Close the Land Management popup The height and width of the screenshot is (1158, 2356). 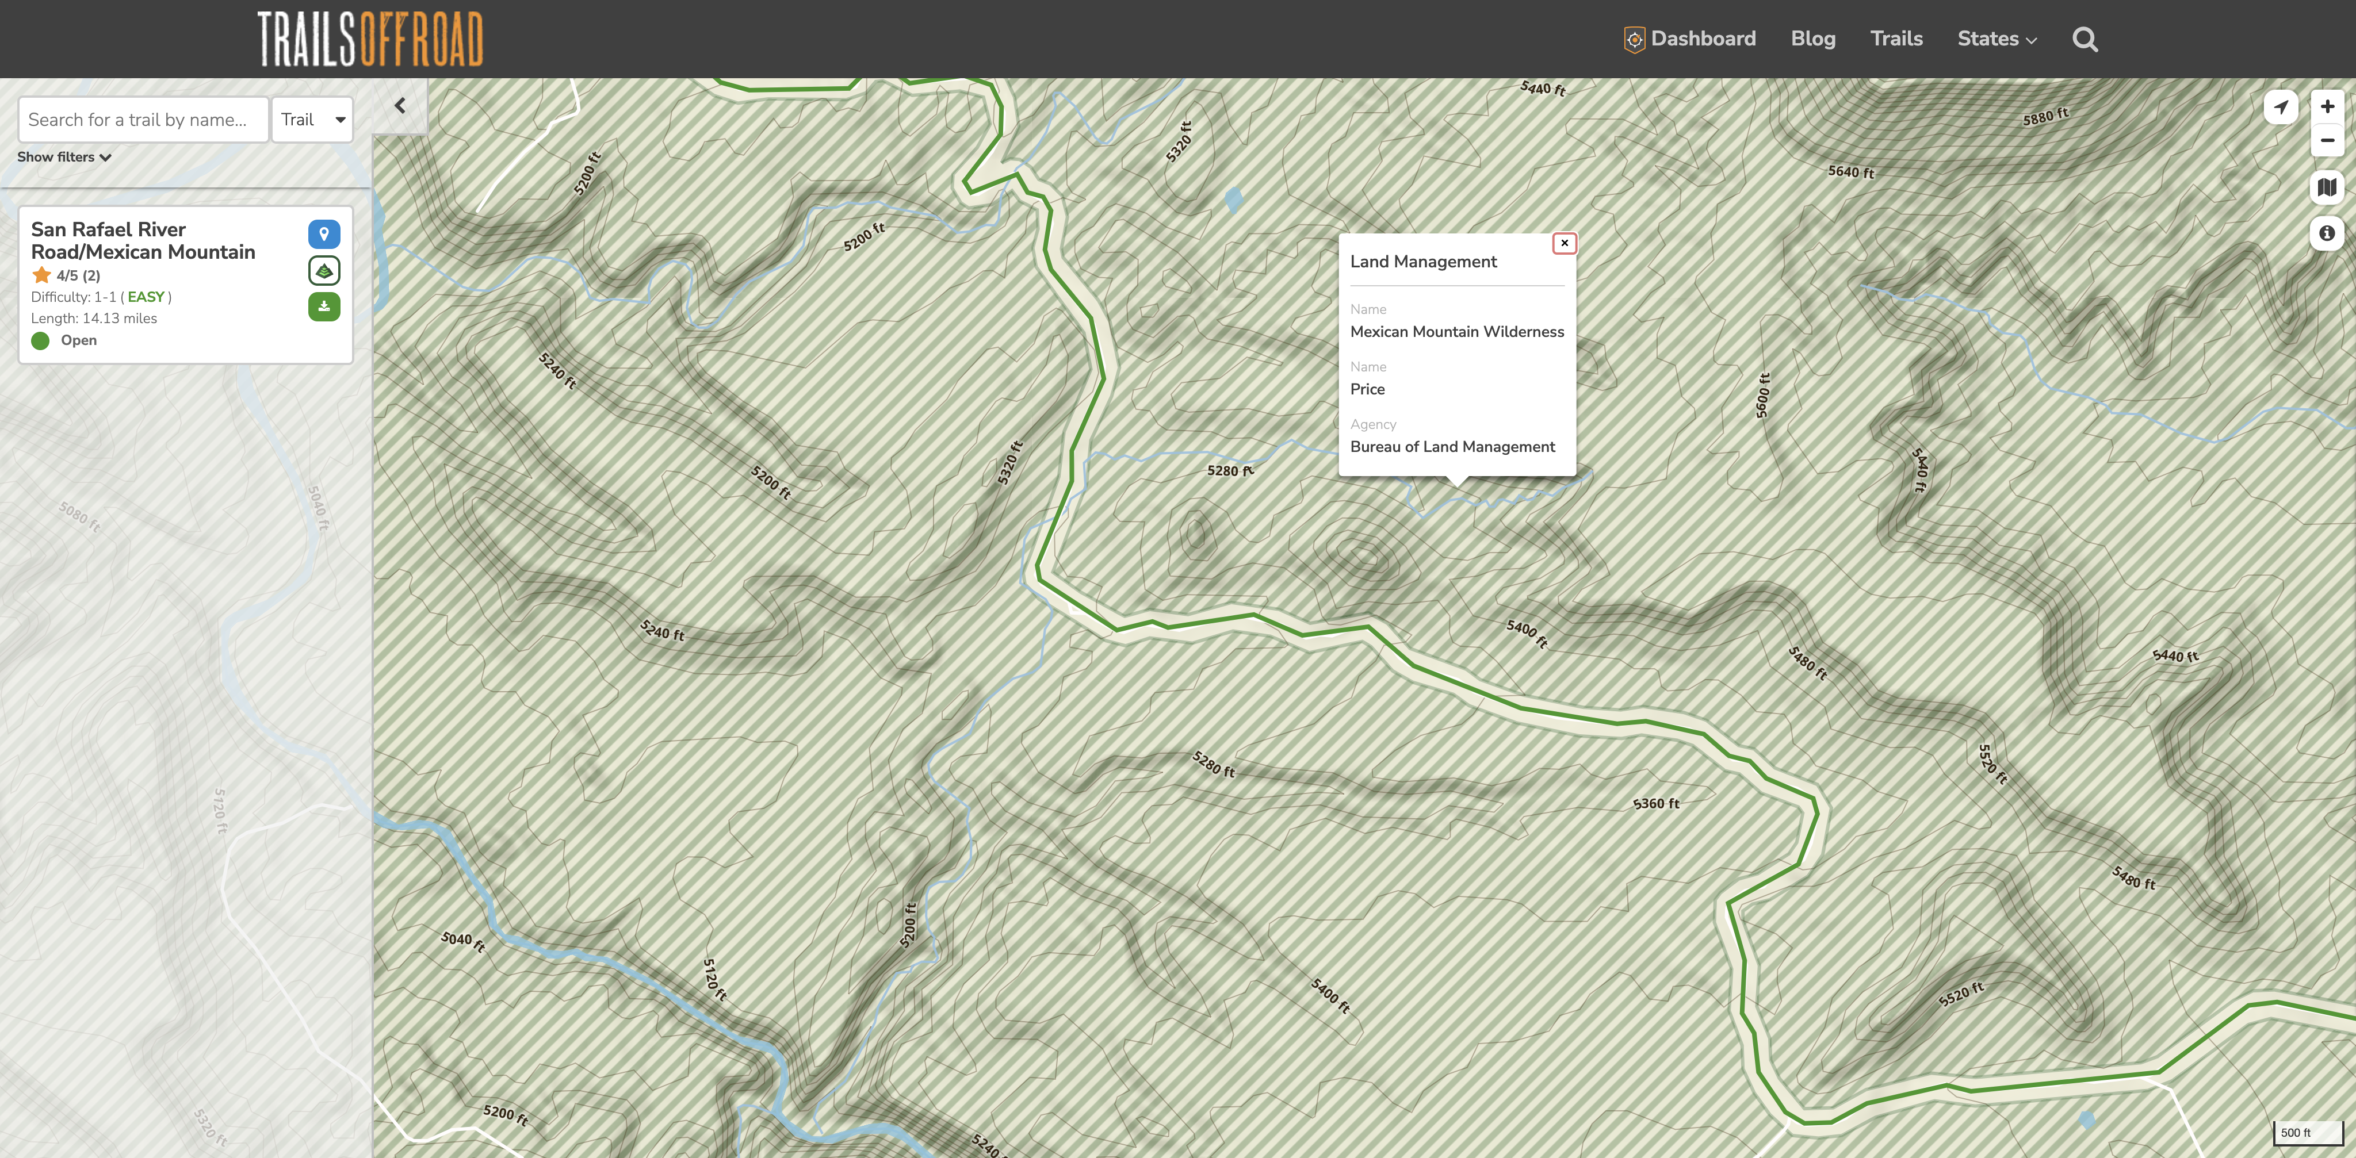click(x=1564, y=243)
